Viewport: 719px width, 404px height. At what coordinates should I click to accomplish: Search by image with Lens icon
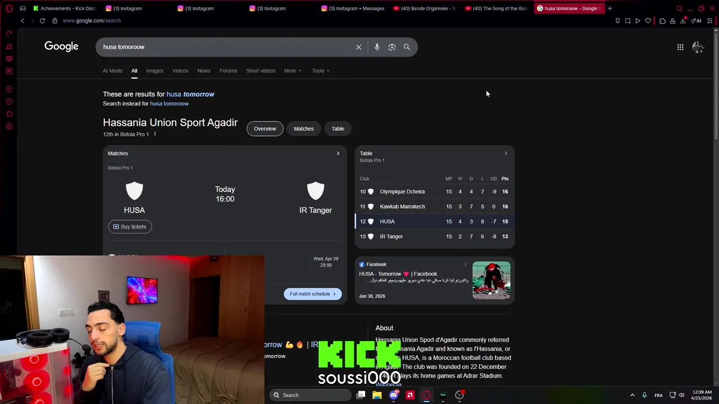[392, 47]
